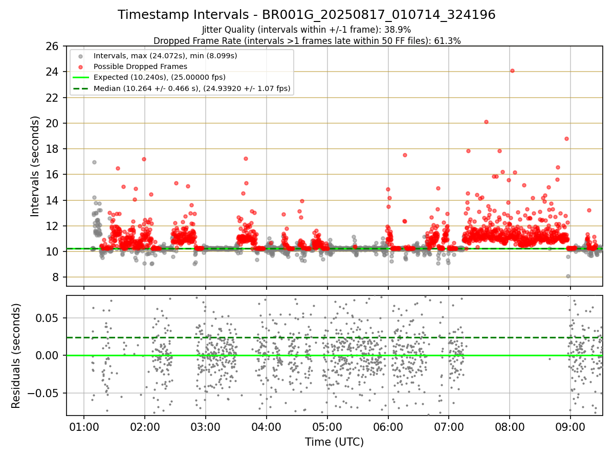Click the gray dot marker in the legend
This screenshot has width=614, height=460.
coord(80,56)
